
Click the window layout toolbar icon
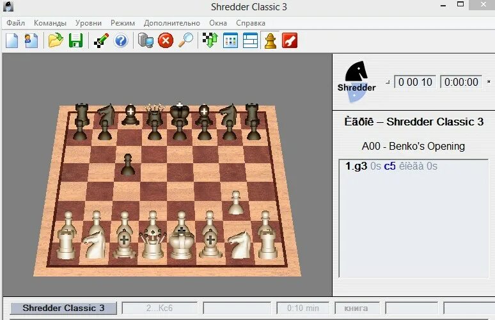250,41
